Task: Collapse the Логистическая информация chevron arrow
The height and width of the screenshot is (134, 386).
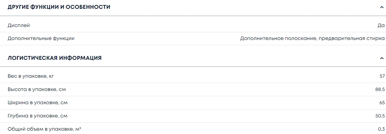Action: click(382, 58)
